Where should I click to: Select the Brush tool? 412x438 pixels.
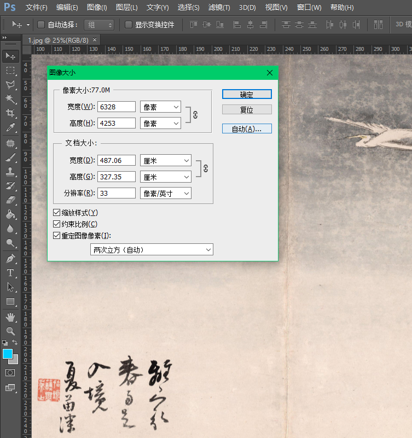pos(10,157)
